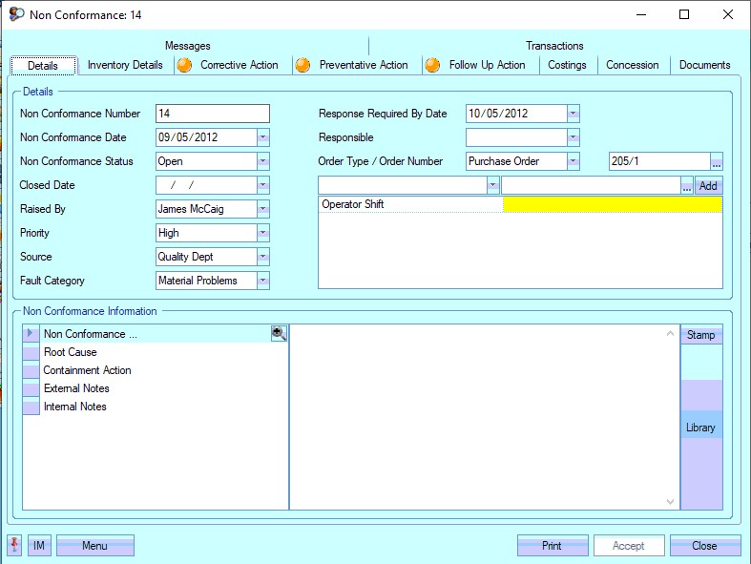Open the Library button on the right panel

[x=700, y=428]
